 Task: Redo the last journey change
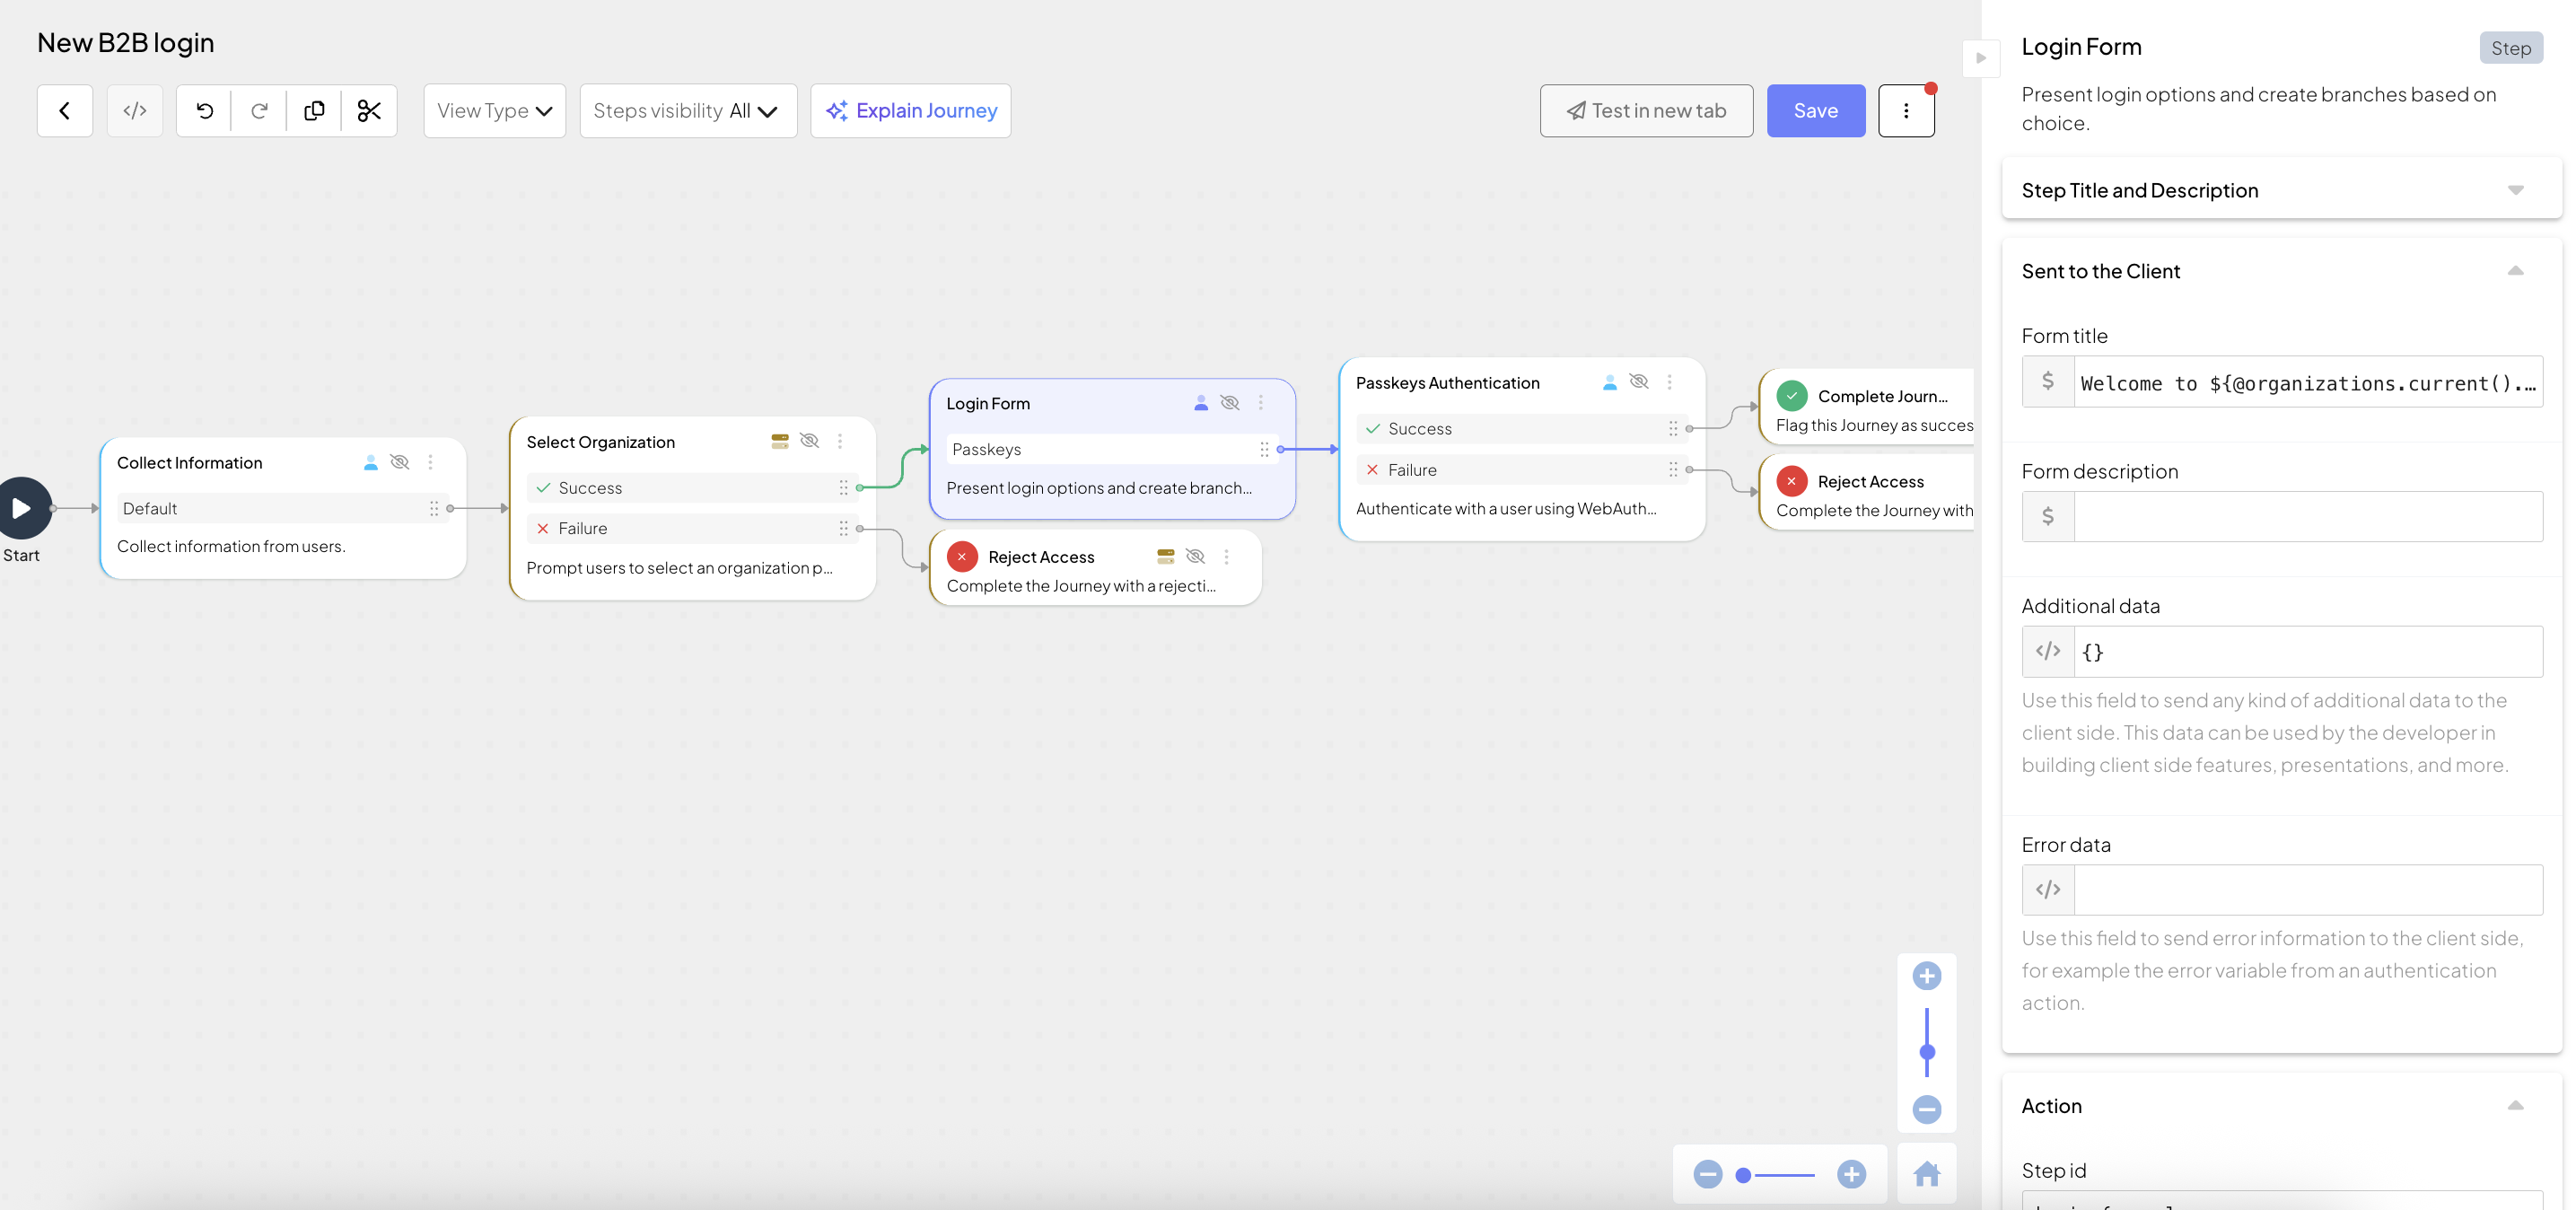[x=259, y=110]
